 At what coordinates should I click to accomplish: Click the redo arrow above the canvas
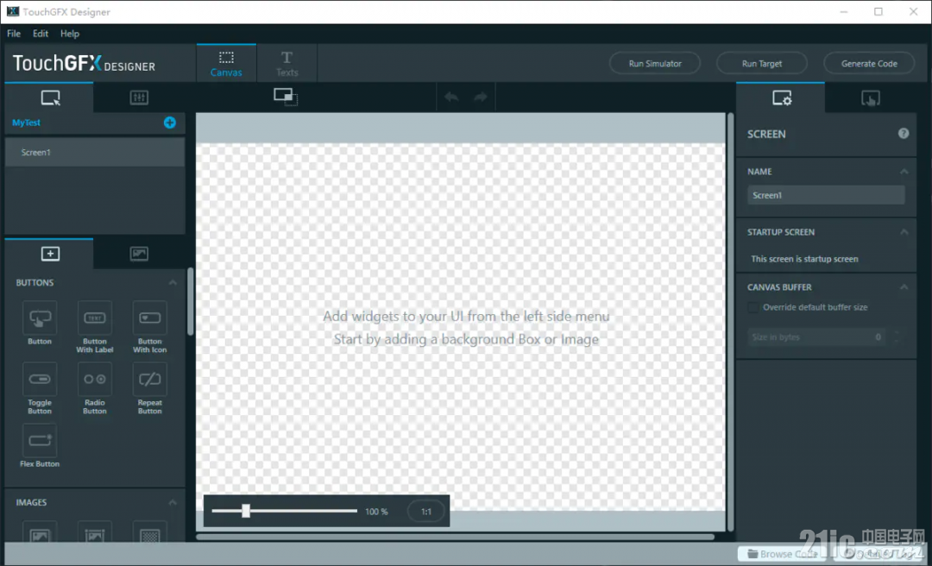click(481, 97)
